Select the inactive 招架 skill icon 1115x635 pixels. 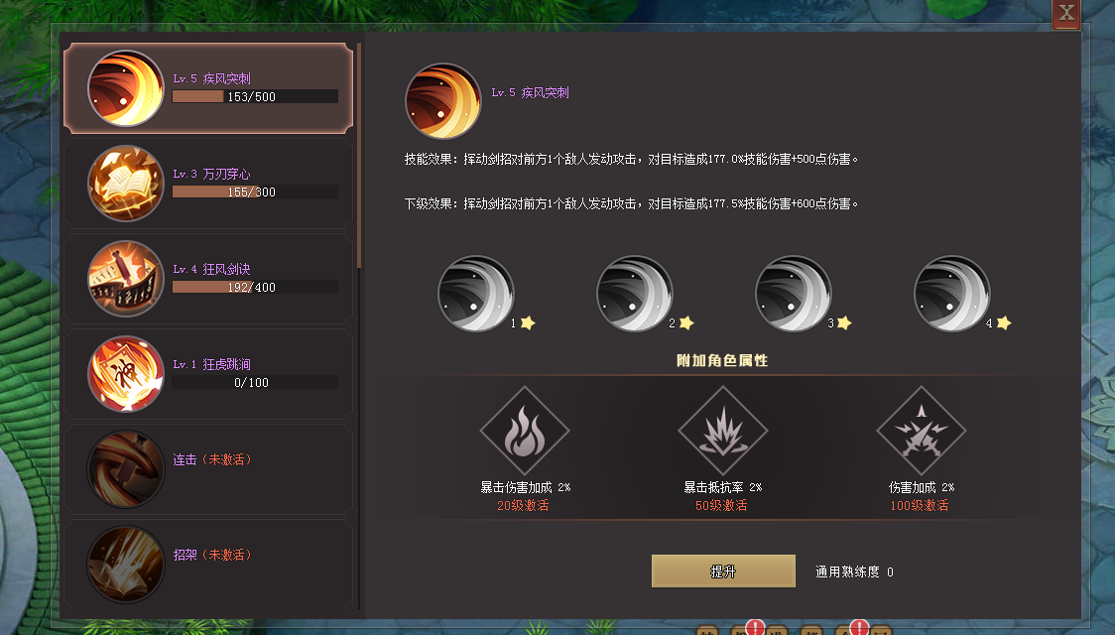pos(126,565)
